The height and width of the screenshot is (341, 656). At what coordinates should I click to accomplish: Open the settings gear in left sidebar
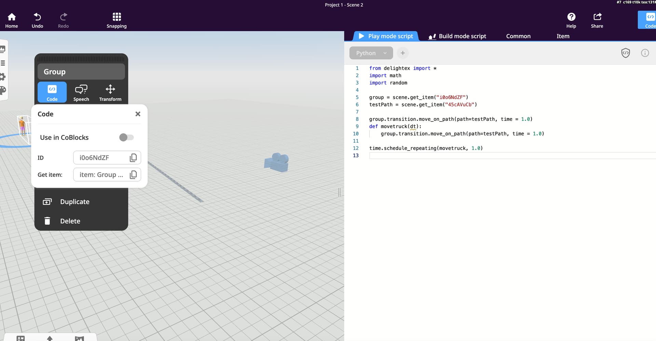point(2,77)
